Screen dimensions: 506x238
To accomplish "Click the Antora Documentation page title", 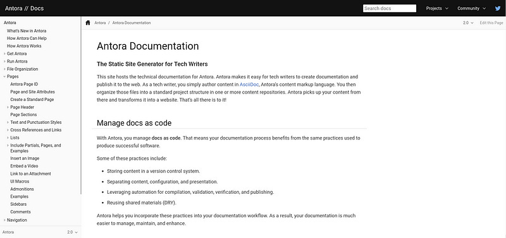I will pos(148,46).
